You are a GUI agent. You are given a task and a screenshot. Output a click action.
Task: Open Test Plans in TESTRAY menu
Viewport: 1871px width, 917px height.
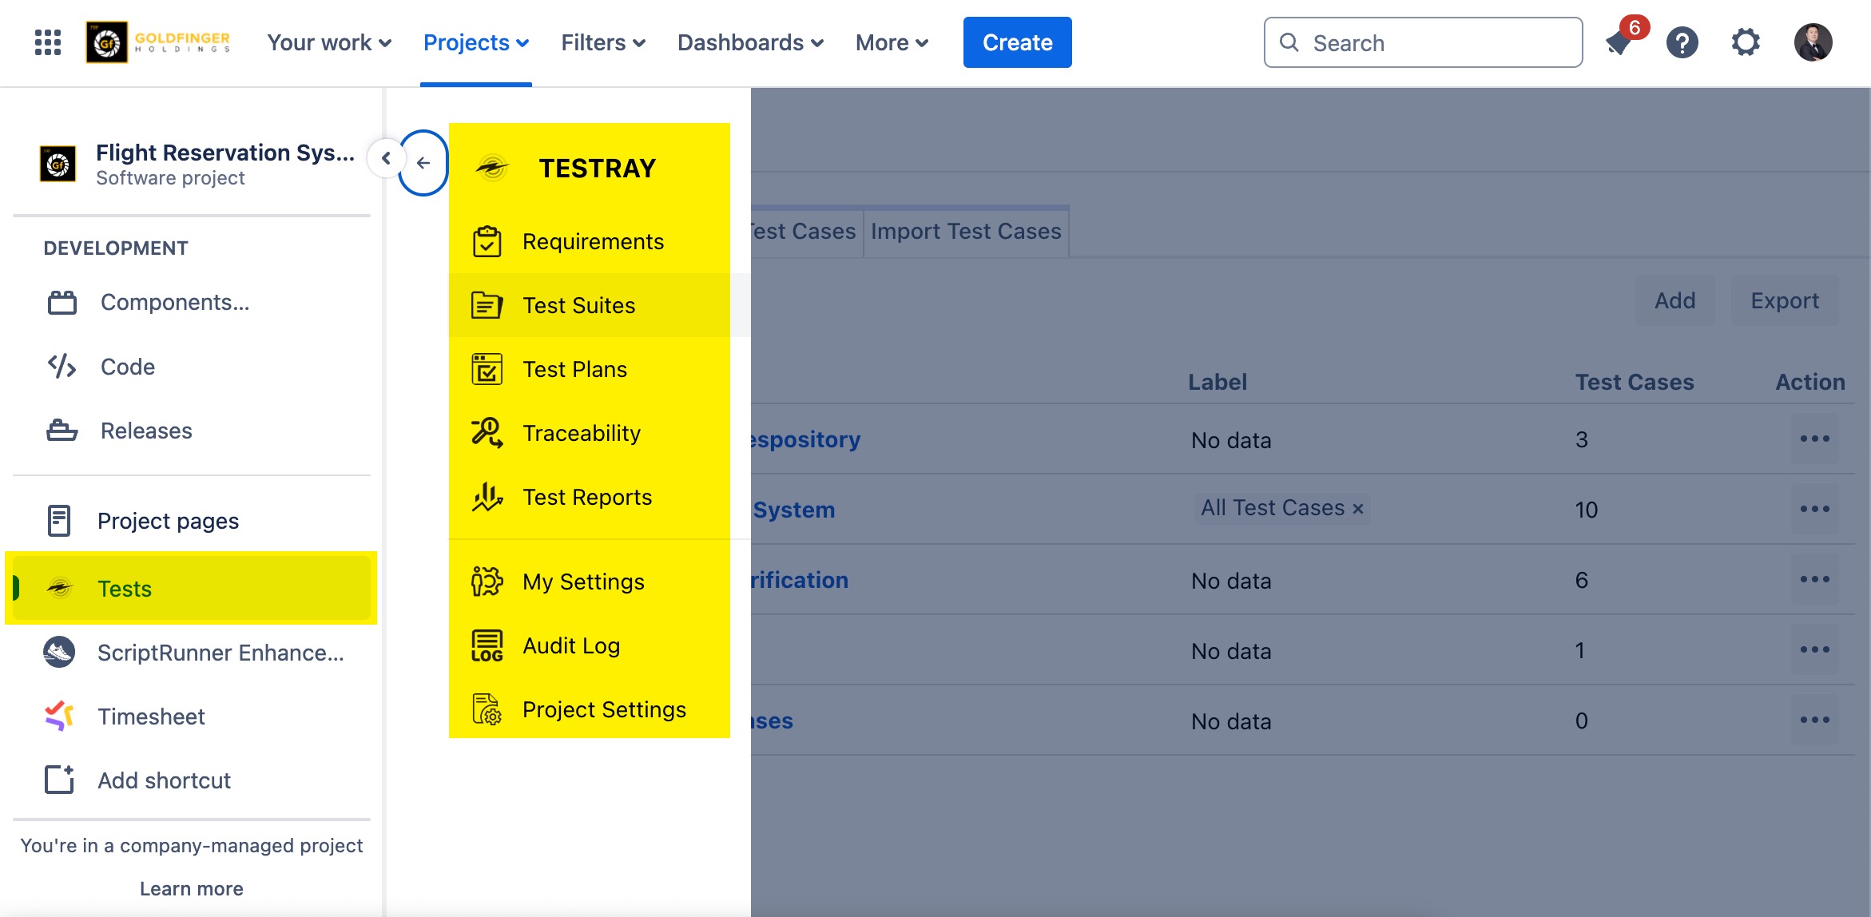(574, 369)
